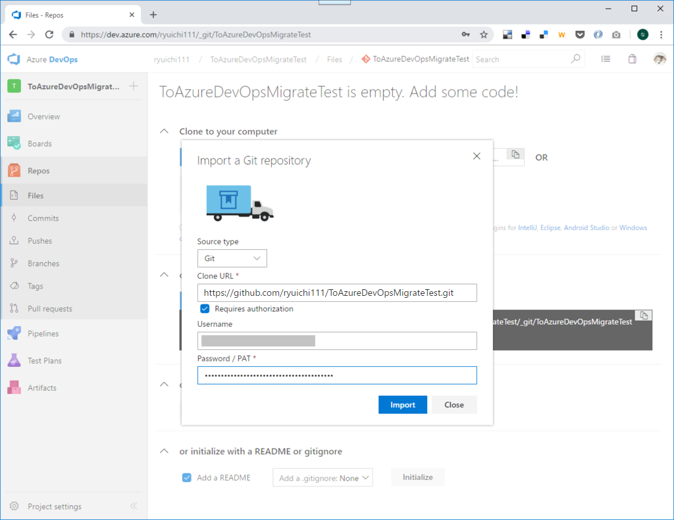Click the Initialize button

417,477
